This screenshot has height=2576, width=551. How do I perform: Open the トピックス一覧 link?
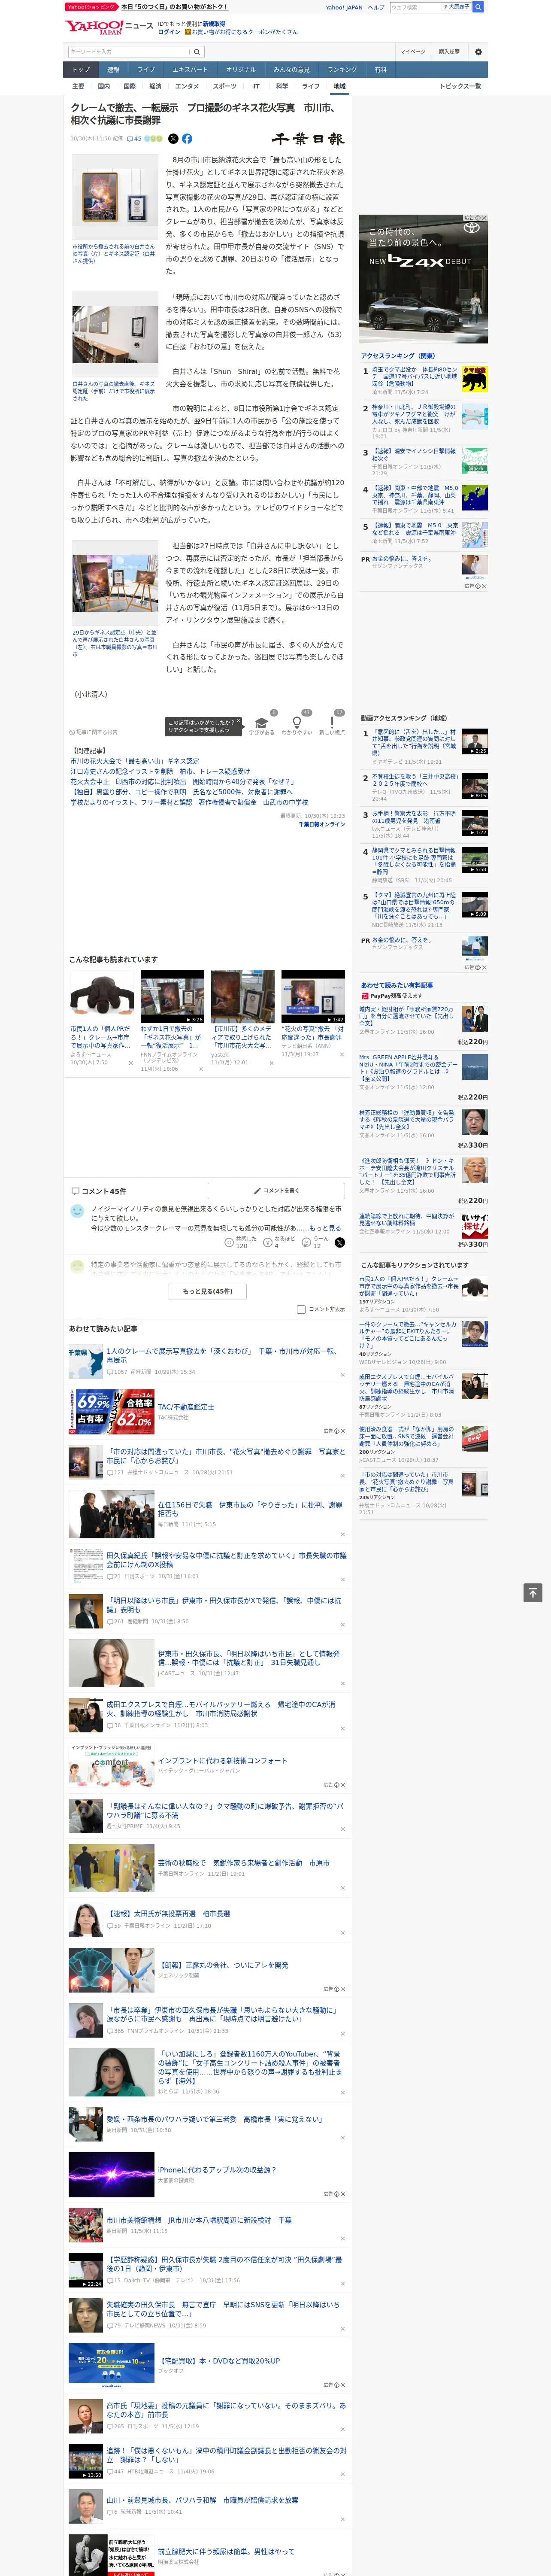460,86
